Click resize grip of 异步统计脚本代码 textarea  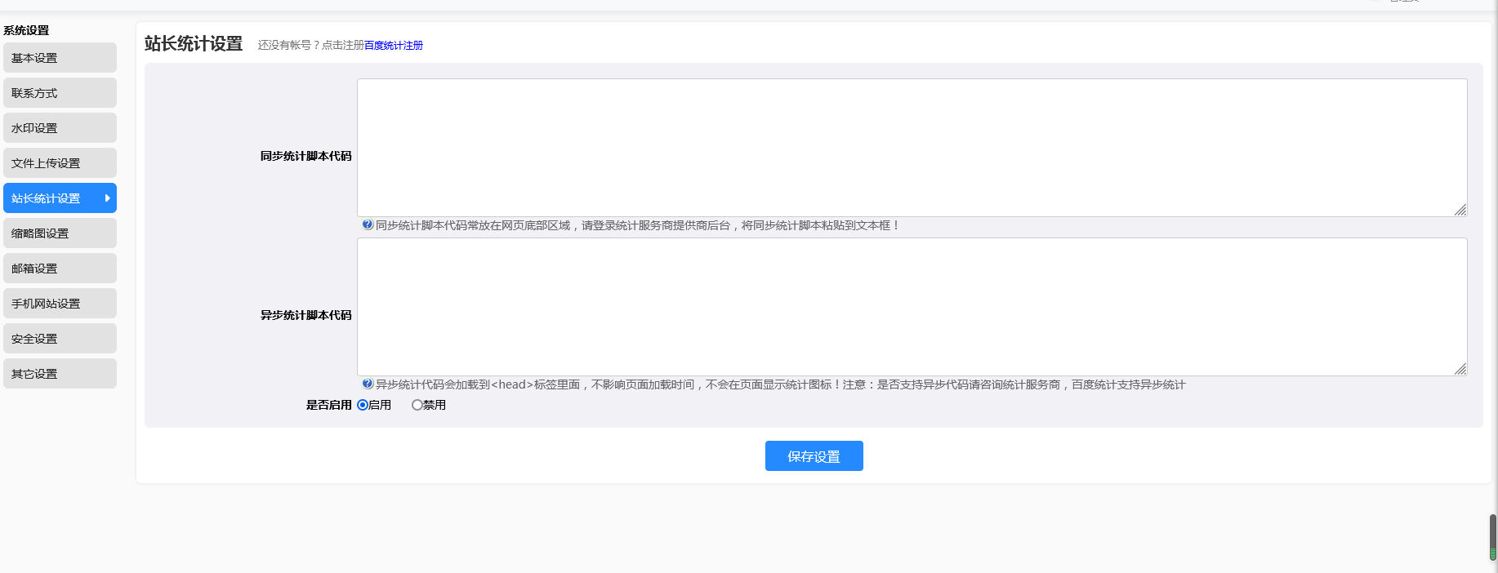coord(1460,369)
